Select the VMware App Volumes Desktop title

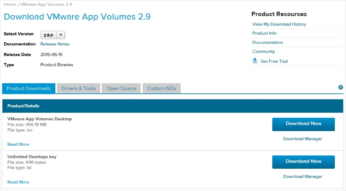click(40, 119)
